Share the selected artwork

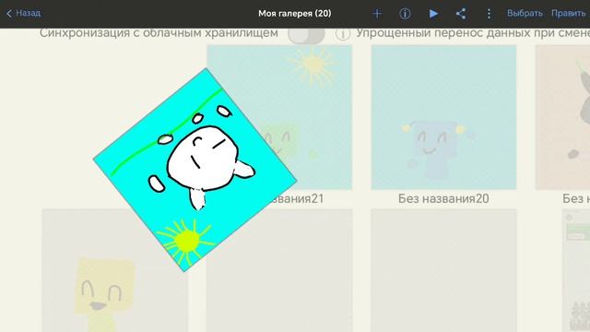[461, 14]
